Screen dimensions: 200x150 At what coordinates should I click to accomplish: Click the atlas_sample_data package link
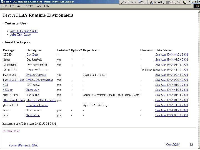click(x=14, y=100)
